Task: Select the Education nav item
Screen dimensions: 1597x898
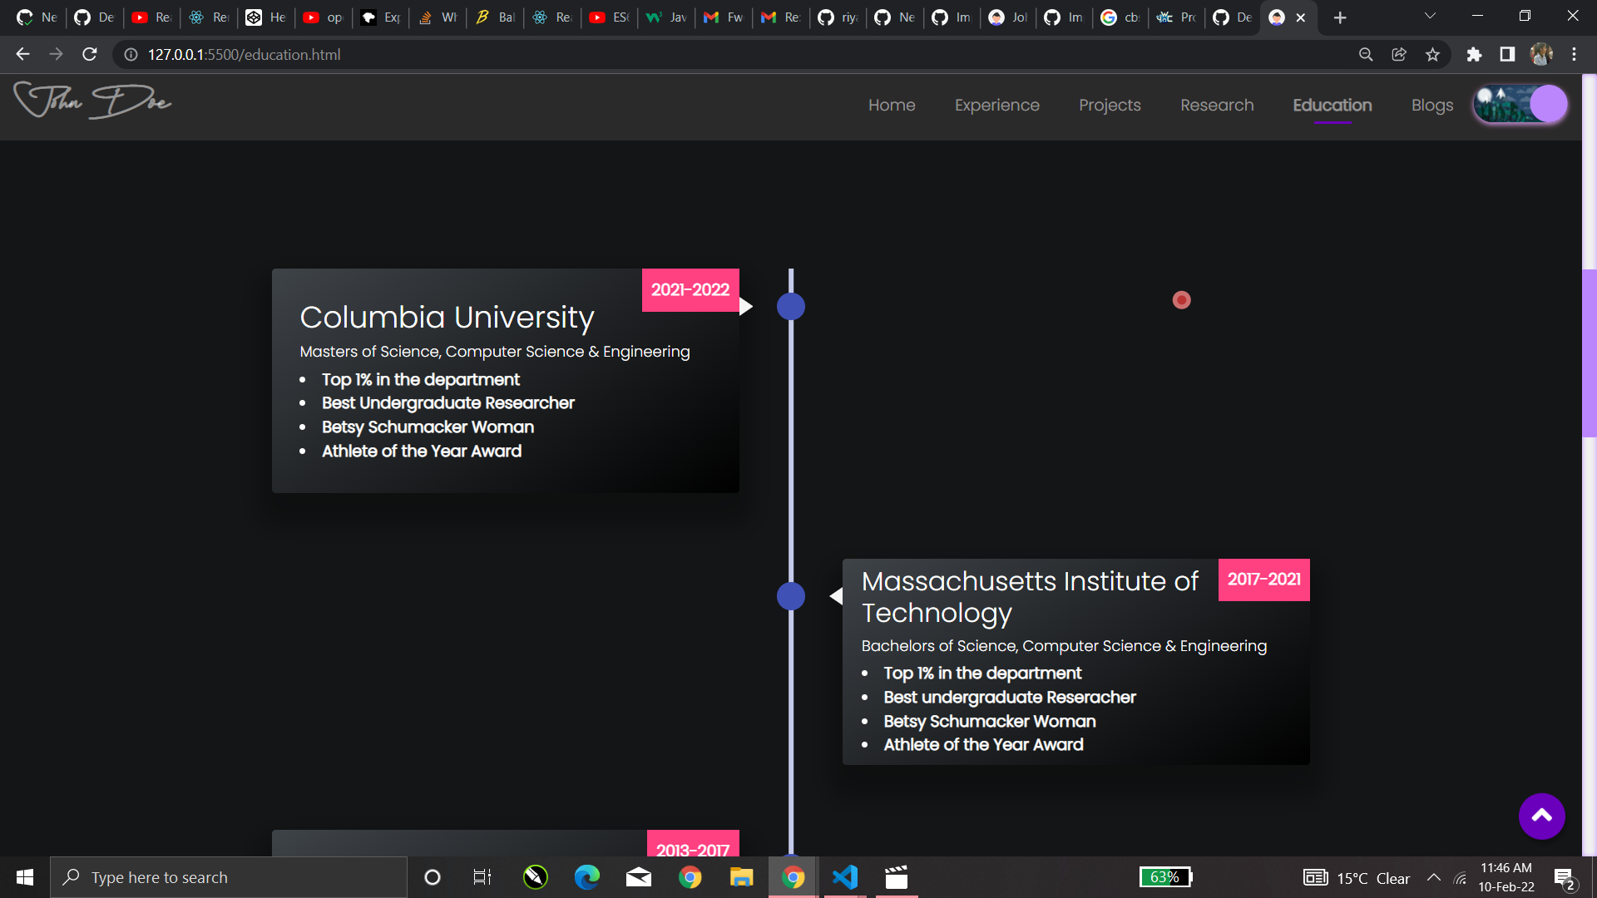Action: [1332, 106]
